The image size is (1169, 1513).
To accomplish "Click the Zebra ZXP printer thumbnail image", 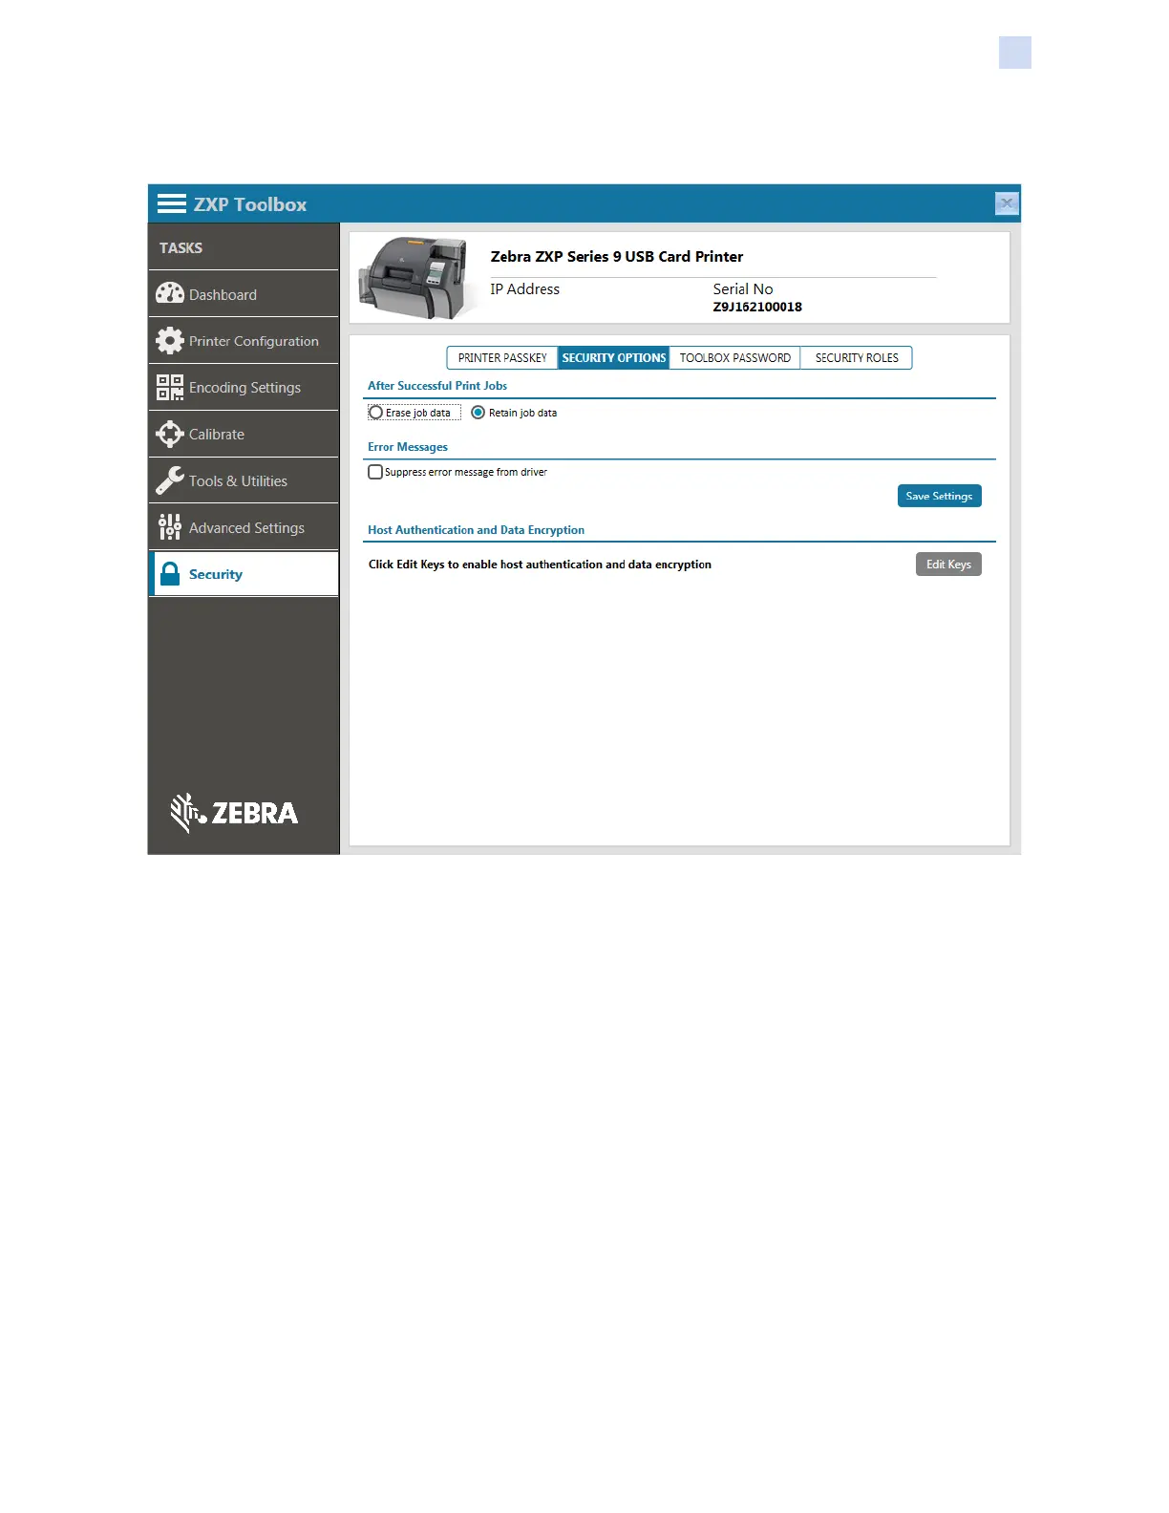I will pos(416,278).
